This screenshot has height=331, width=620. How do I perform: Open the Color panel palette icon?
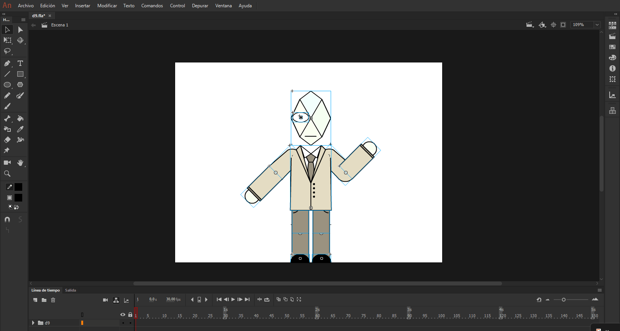612,57
